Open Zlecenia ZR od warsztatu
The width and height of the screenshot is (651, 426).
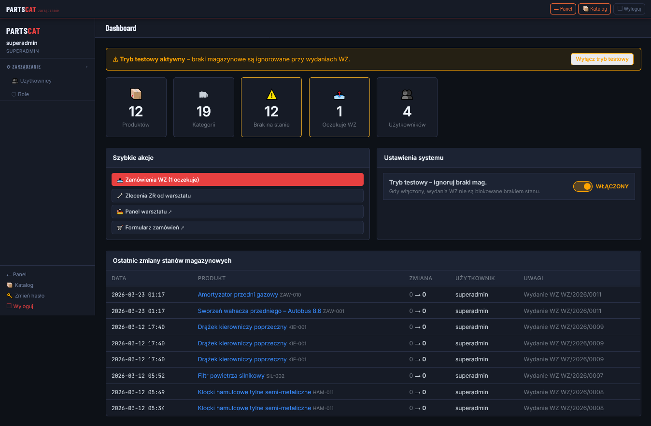[x=237, y=196]
